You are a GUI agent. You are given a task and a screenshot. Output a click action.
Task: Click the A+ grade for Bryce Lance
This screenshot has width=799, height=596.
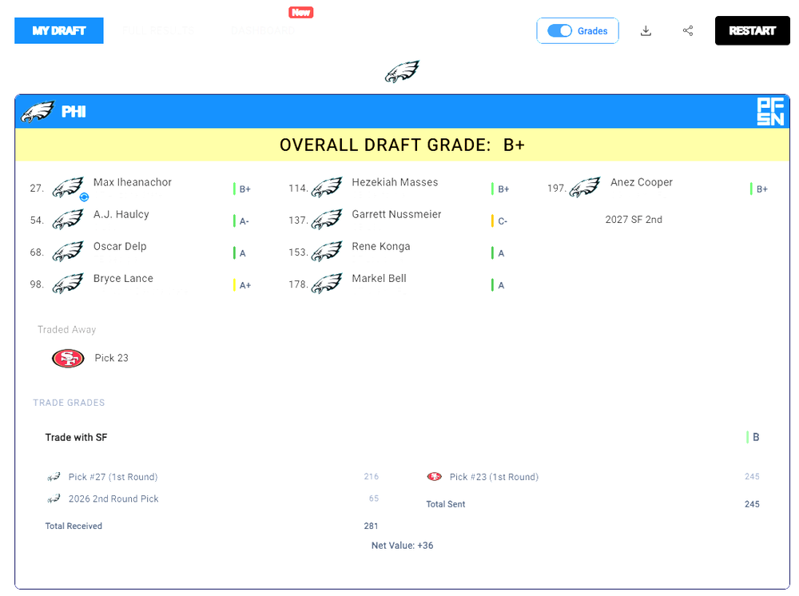[x=245, y=285]
